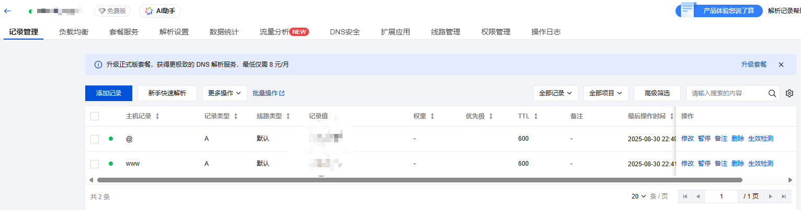Go back using the left arrow icon
The image size is (801, 210).
pyautogui.click(x=7, y=10)
